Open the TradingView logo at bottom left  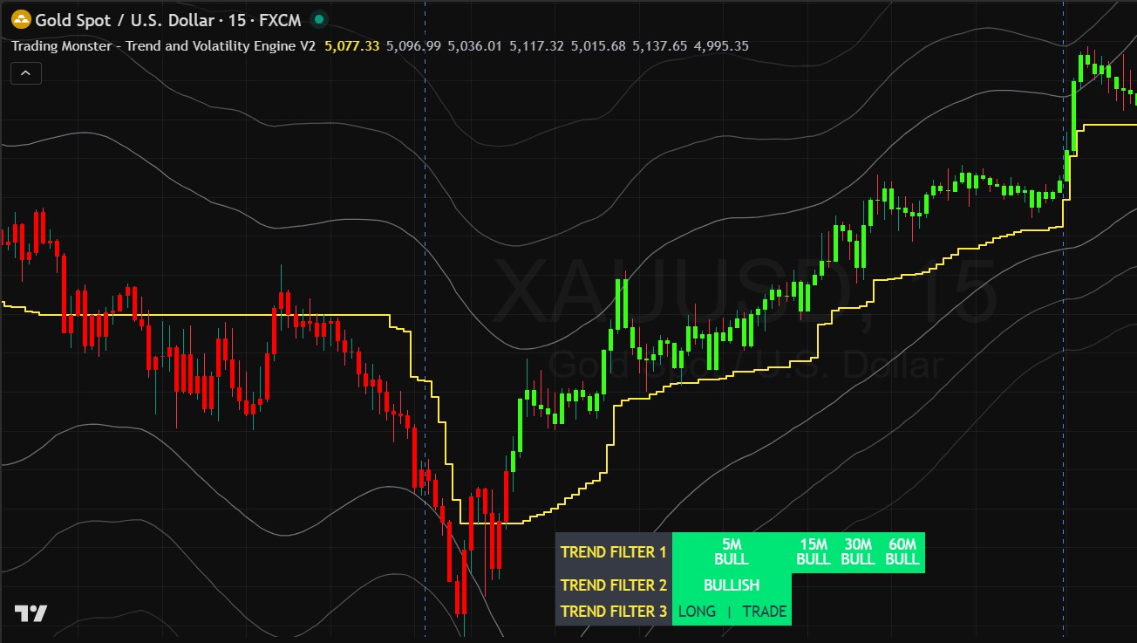pyautogui.click(x=31, y=613)
